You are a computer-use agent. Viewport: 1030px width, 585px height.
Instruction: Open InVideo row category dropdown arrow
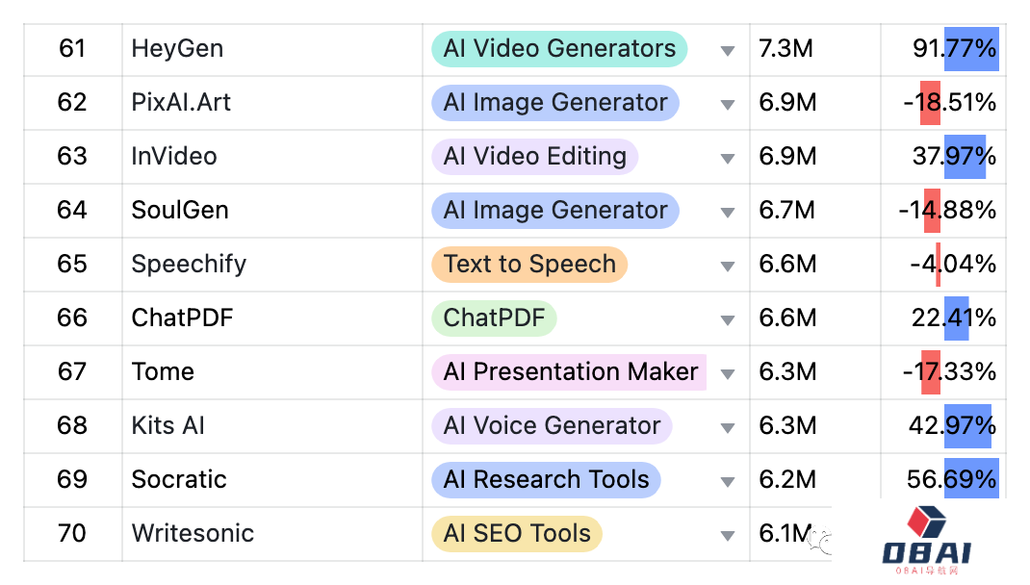tap(728, 158)
